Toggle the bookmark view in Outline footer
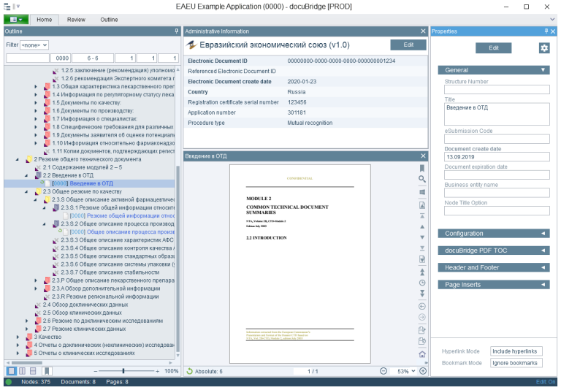The height and width of the screenshot is (390, 561). 47,371
